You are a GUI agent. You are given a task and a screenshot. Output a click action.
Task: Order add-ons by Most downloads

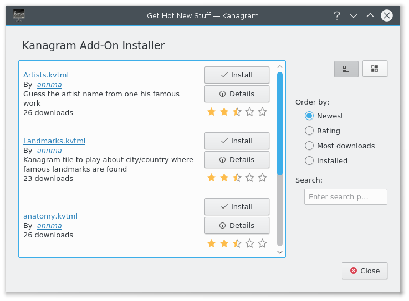coord(340,146)
